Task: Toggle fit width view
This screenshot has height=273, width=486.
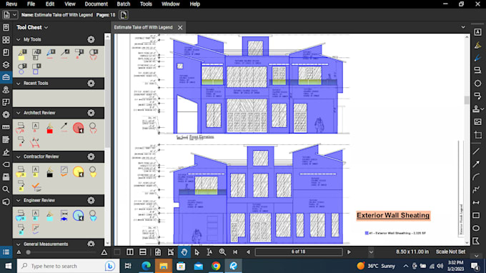Action: click(x=171, y=252)
